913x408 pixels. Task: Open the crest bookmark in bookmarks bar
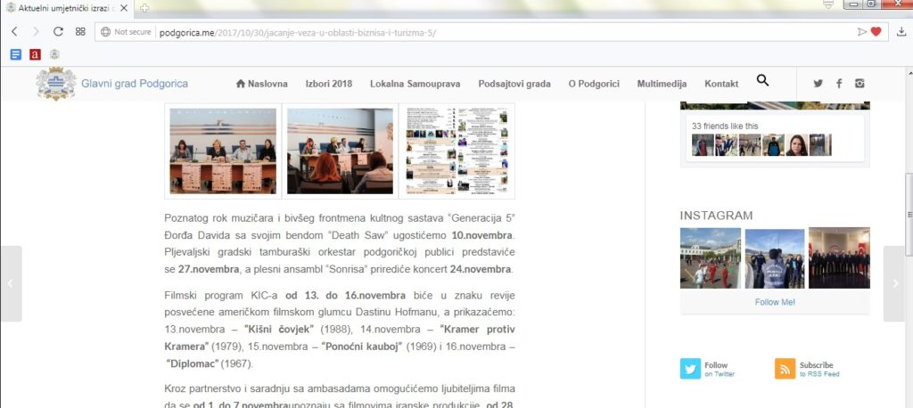pyautogui.click(x=54, y=54)
